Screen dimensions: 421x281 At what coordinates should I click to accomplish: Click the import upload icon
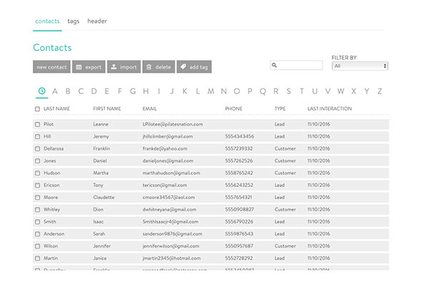click(114, 67)
